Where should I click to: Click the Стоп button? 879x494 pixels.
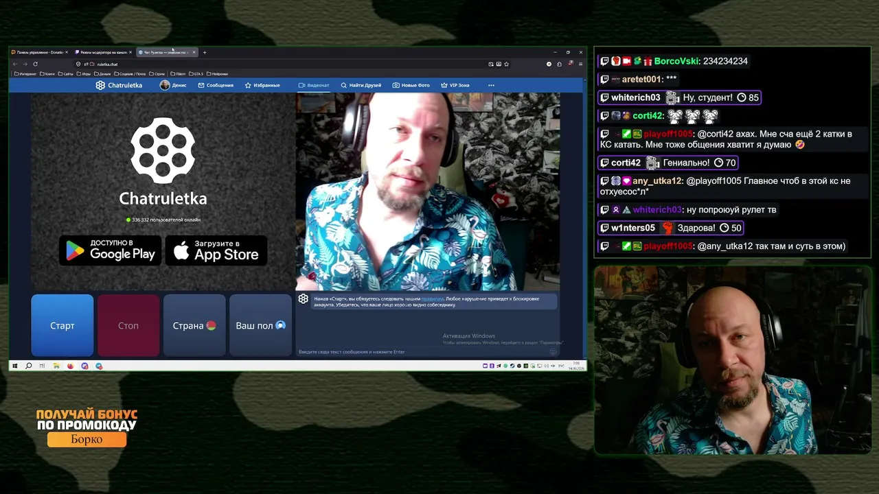click(128, 325)
